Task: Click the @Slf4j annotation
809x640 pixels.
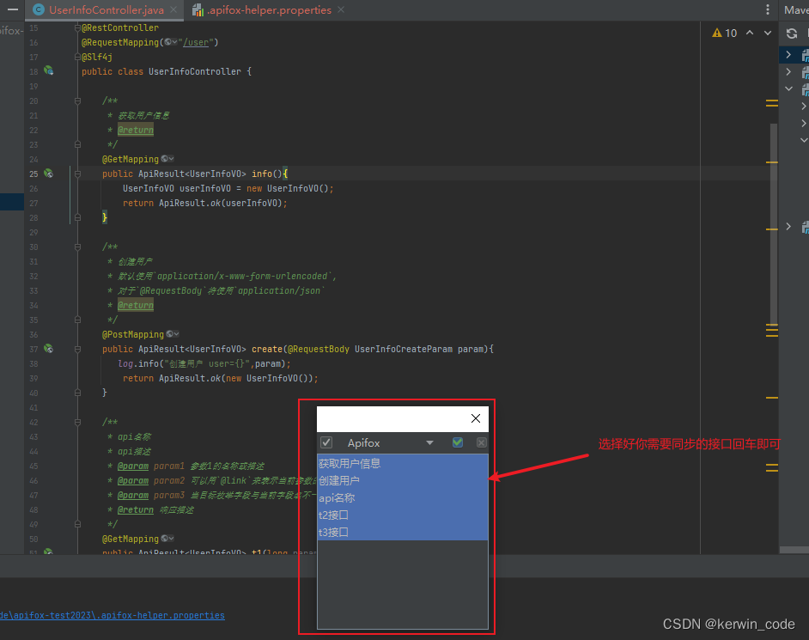Action: click(x=96, y=58)
